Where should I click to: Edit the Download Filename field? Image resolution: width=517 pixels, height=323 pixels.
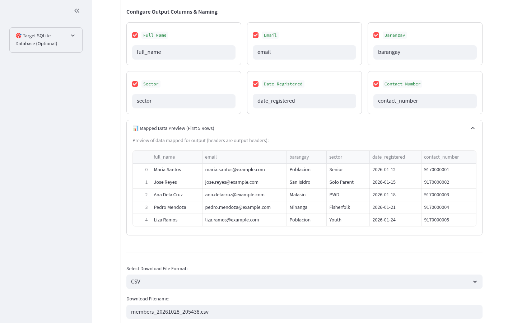304,312
